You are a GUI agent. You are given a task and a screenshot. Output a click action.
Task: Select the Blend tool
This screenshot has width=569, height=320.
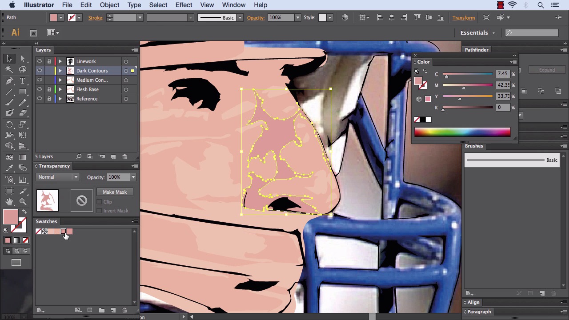coord(23,168)
